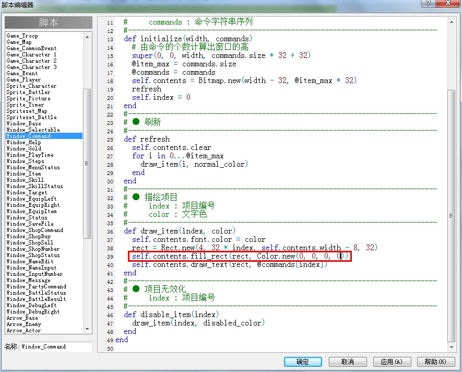Click the 'def refresh' code line
The image size is (462, 372).
point(147,139)
